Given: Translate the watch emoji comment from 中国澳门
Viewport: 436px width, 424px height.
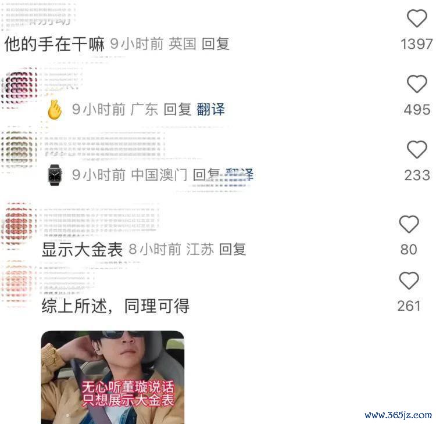Looking at the screenshot, I should (239, 175).
